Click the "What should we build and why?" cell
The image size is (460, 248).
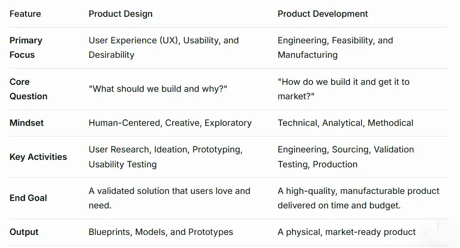(158, 89)
